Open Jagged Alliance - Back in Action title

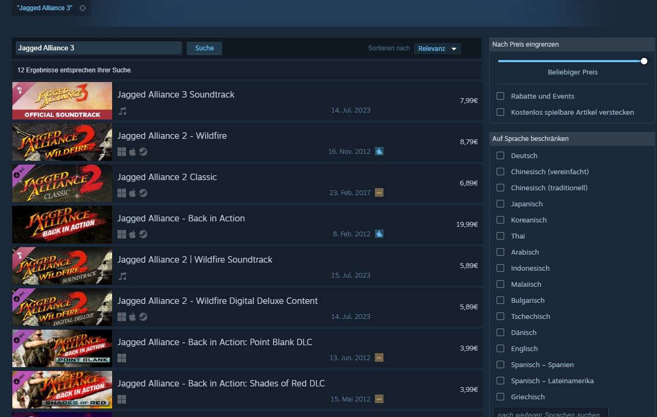tap(181, 218)
